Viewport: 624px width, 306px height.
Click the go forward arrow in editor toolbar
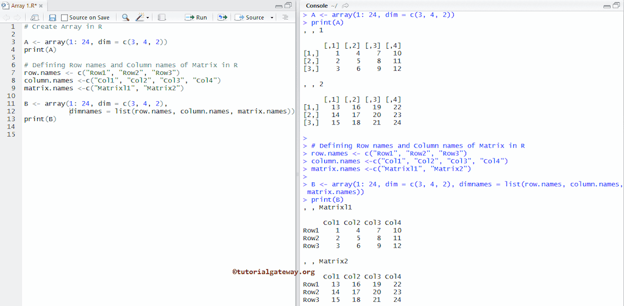(x=17, y=18)
